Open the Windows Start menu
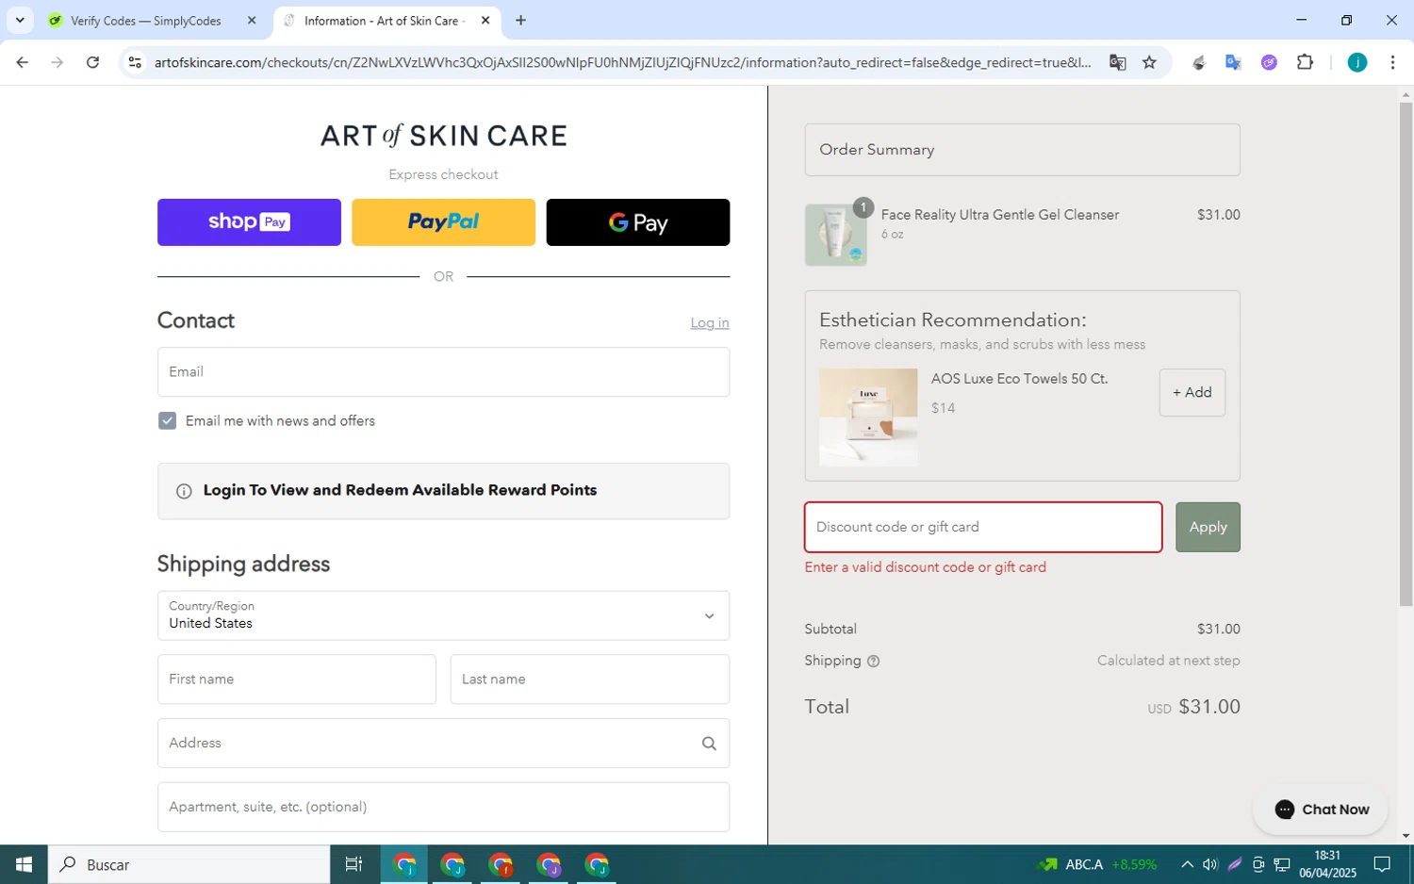Viewport: 1414px width, 884px height. (24, 864)
